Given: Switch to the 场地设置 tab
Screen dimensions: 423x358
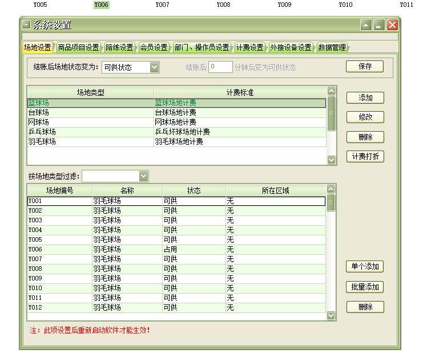Looking at the screenshot, I should (x=38, y=47).
